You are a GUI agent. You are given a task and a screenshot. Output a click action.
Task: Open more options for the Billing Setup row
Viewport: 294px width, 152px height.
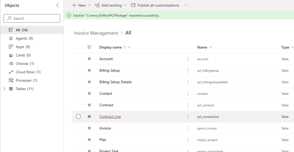coord(188,71)
